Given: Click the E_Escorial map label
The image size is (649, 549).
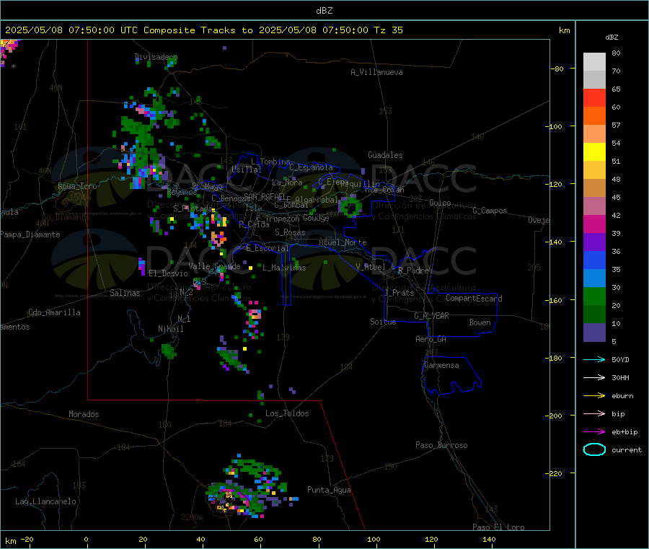Looking at the screenshot, I should (268, 248).
